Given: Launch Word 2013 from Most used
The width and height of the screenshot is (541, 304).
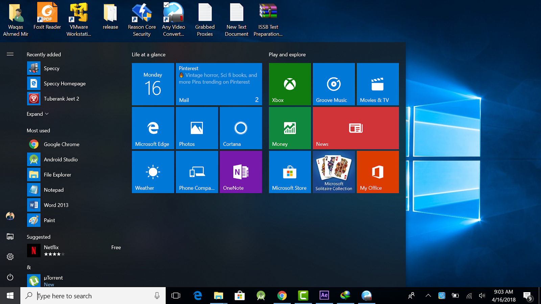Looking at the screenshot, I should tap(74, 205).
